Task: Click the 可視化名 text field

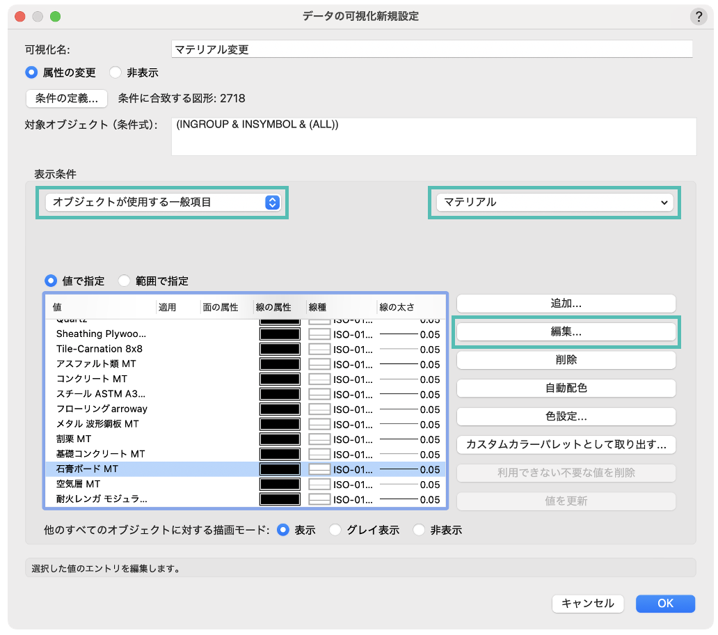Action: click(431, 49)
